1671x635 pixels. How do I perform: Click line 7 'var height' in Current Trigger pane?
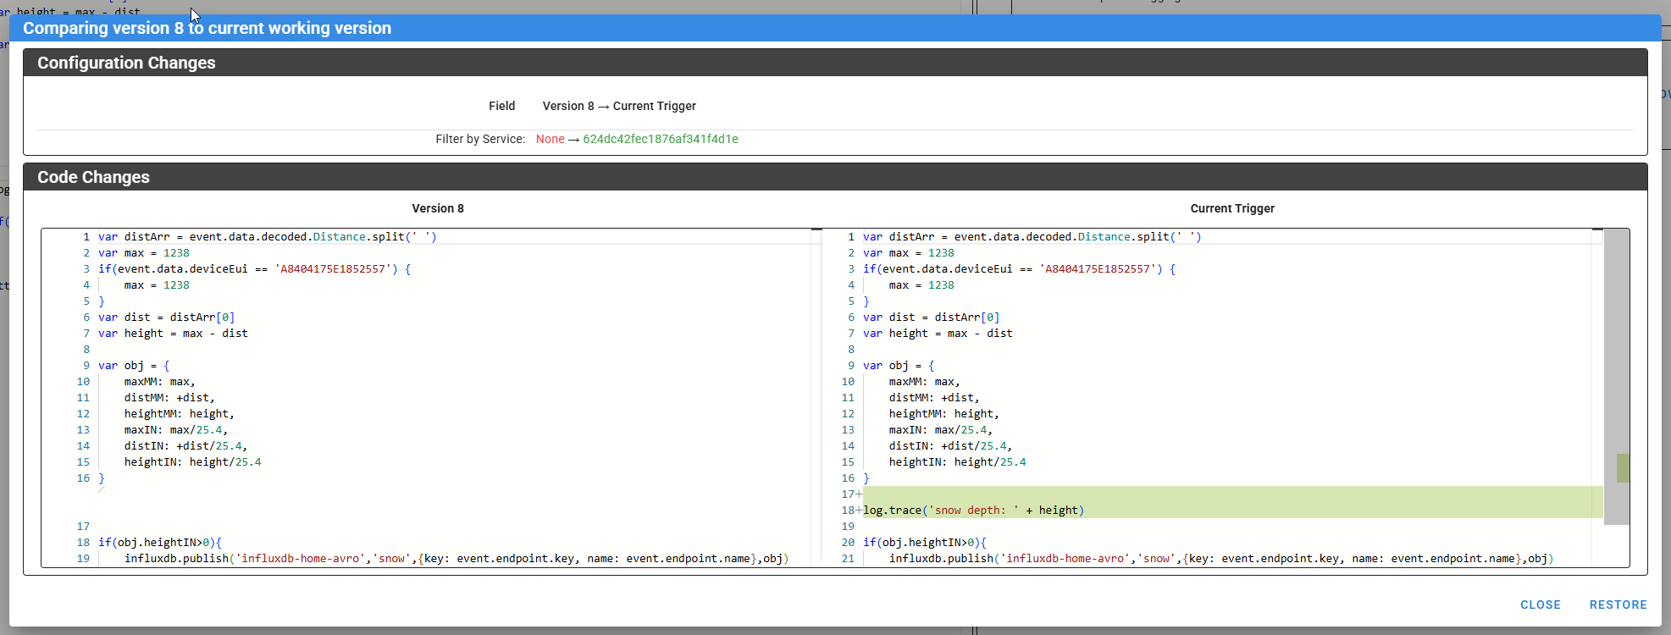click(x=938, y=334)
